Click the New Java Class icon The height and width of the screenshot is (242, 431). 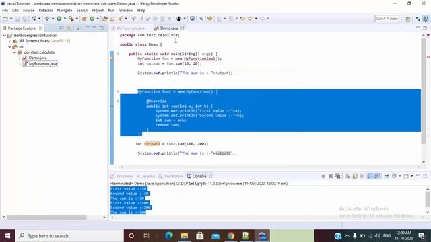coord(92,19)
